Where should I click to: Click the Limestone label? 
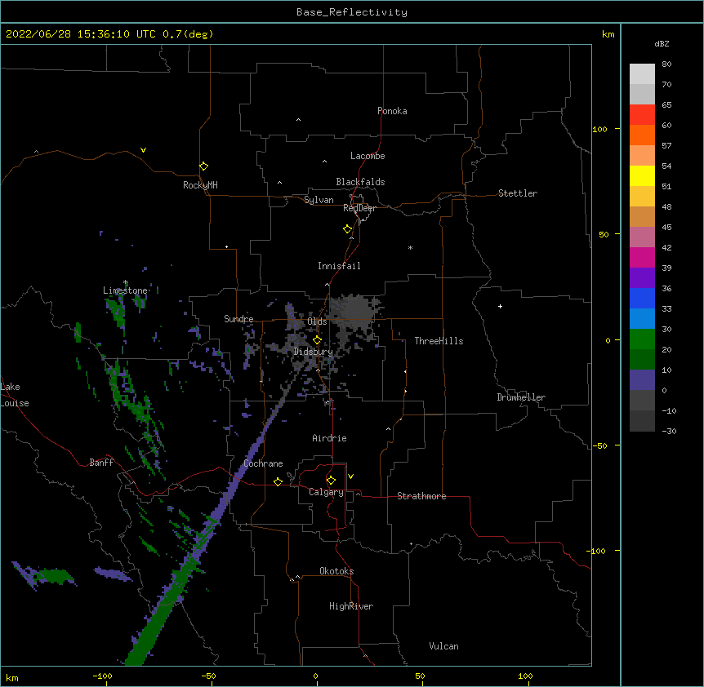point(125,290)
